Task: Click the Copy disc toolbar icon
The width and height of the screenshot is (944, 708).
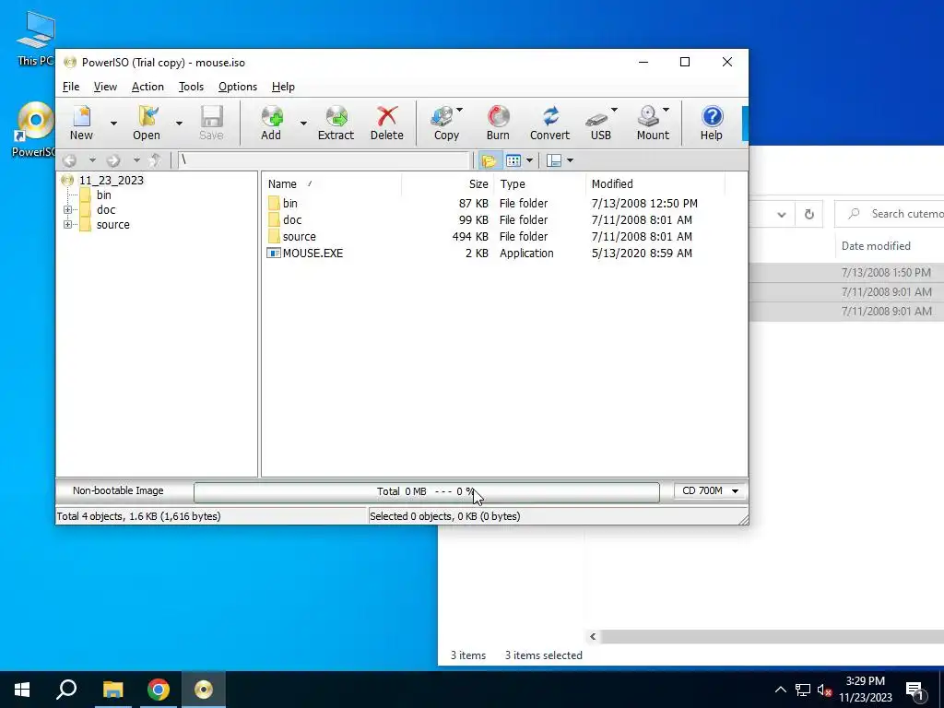Action: (x=445, y=123)
